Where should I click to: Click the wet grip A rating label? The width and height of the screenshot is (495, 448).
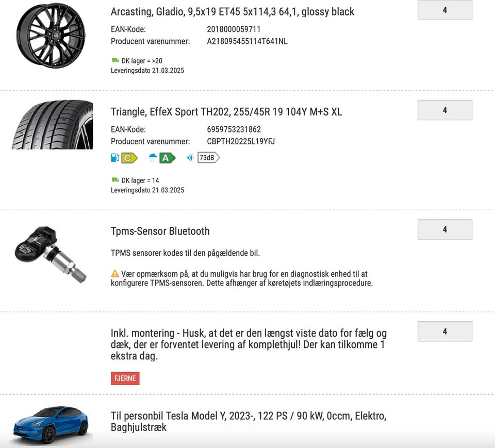pyautogui.click(x=167, y=158)
